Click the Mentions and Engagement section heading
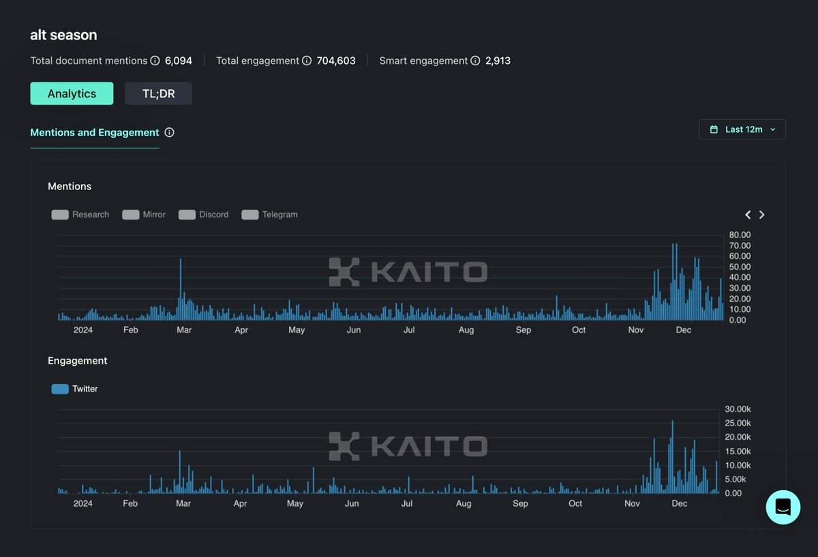The width and height of the screenshot is (818, 557). tap(94, 133)
